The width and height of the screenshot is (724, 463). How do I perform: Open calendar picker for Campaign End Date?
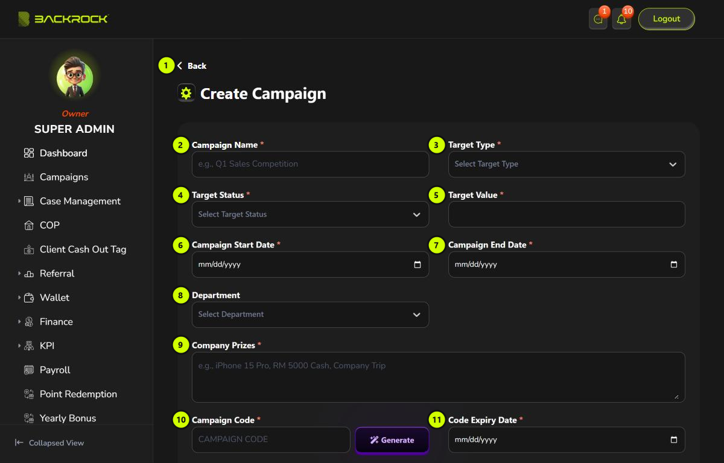tap(674, 264)
